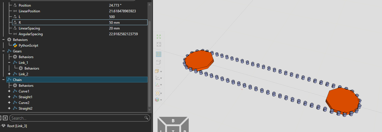Click the grey fit-selected icon in viewport toolbar
Image resolution: width=382 pixels, height=132 pixels.
coord(158,44)
